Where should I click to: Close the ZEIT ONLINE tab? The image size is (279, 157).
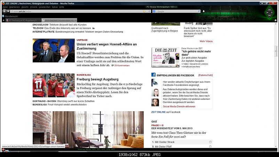(75, 20)
